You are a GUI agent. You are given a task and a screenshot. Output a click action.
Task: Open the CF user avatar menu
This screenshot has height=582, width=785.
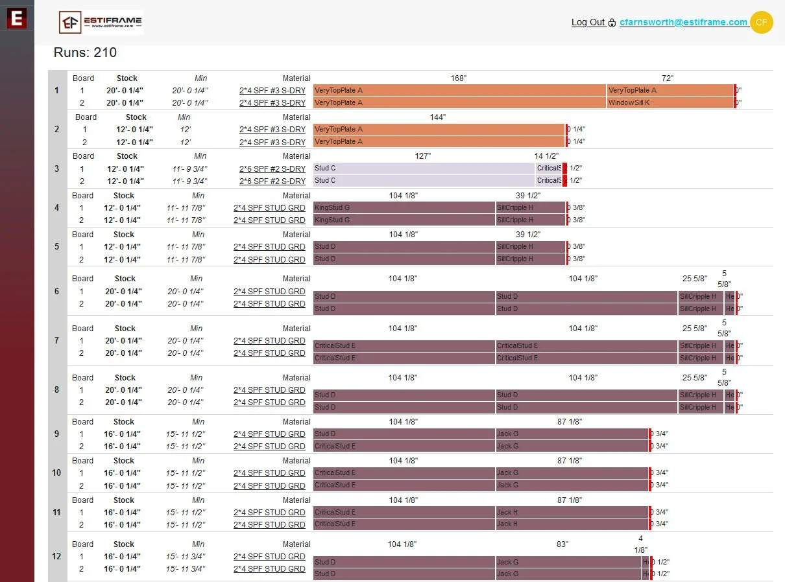760,22
